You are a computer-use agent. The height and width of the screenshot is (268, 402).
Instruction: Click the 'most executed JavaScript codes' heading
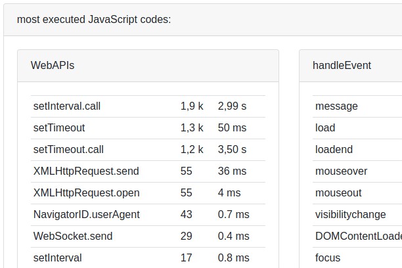coord(94,19)
